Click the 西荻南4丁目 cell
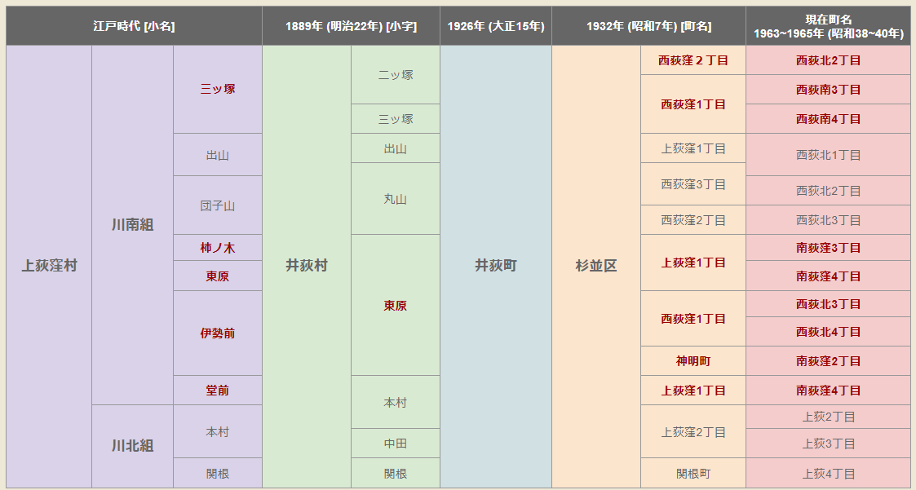The height and width of the screenshot is (490, 916). [x=829, y=118]
